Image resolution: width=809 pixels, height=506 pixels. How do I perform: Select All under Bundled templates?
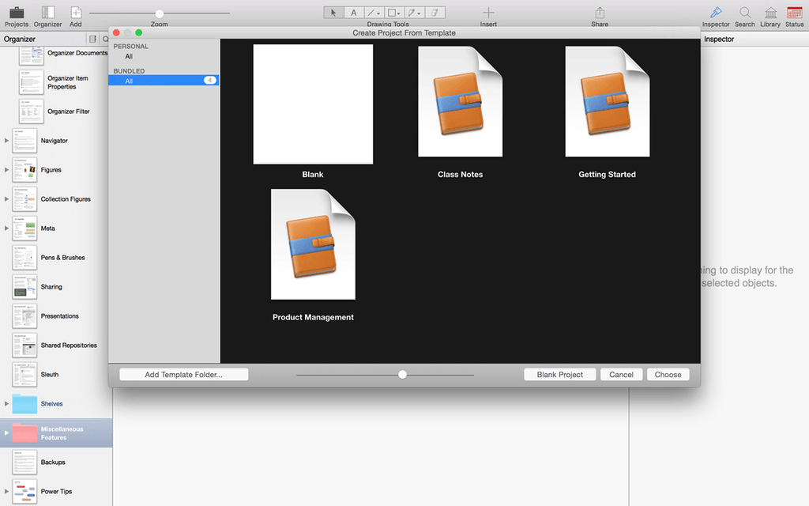129,81
